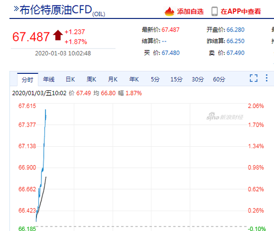Click y-axis label 67.615
Viewport: 274px width, 231px height.
tap(27, 106)
